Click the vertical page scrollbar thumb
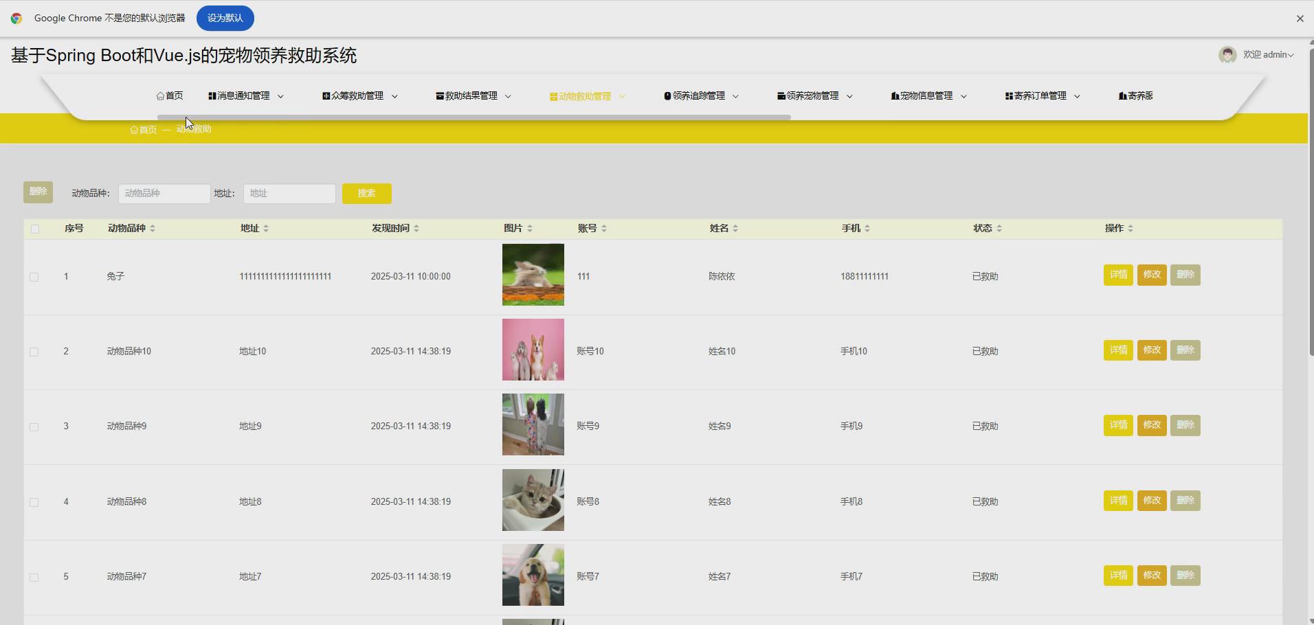The image size is (1314, 625). tap(1311, 203)
